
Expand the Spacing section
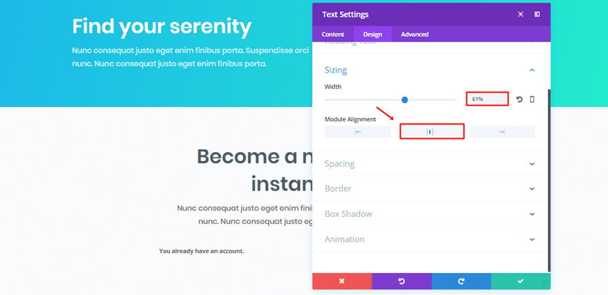click(430, 164)
